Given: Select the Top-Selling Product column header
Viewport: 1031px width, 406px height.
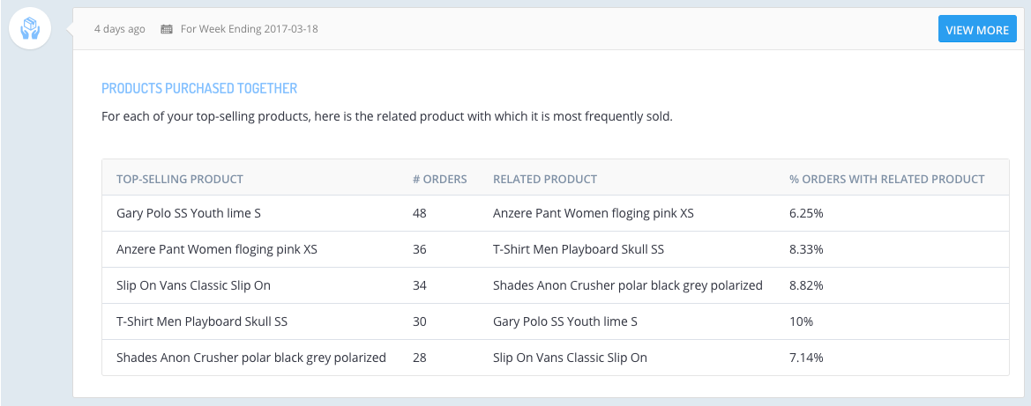Looking at the screenshot, I should click(x=180, y=179).
